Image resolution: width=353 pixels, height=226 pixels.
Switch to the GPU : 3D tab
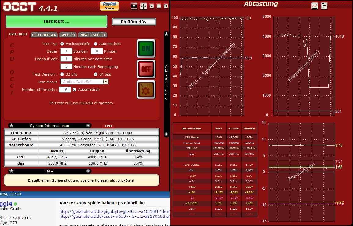[x=68, y=35]
